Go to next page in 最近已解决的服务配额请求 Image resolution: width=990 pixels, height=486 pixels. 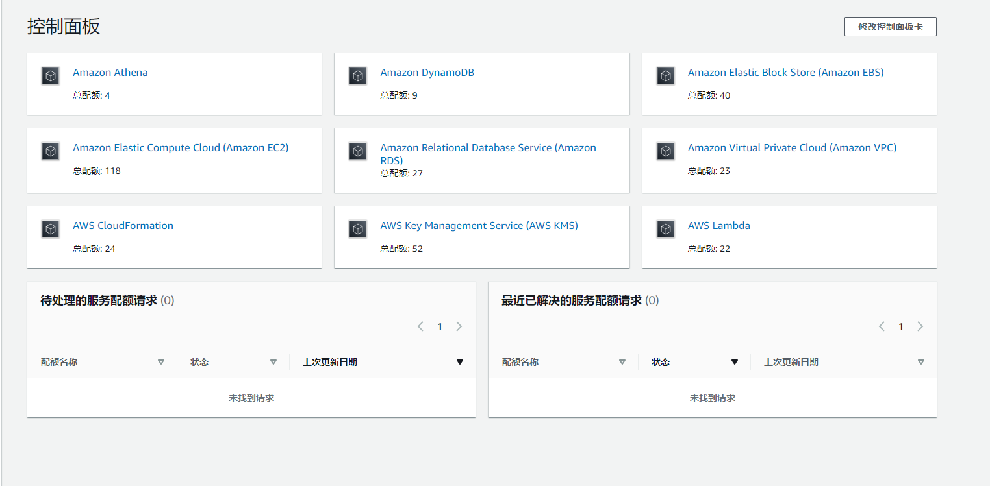click(920, 326)
